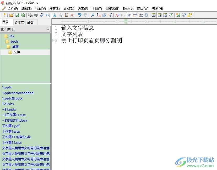Select file 工作簿1.pdf

click(11, 126)
